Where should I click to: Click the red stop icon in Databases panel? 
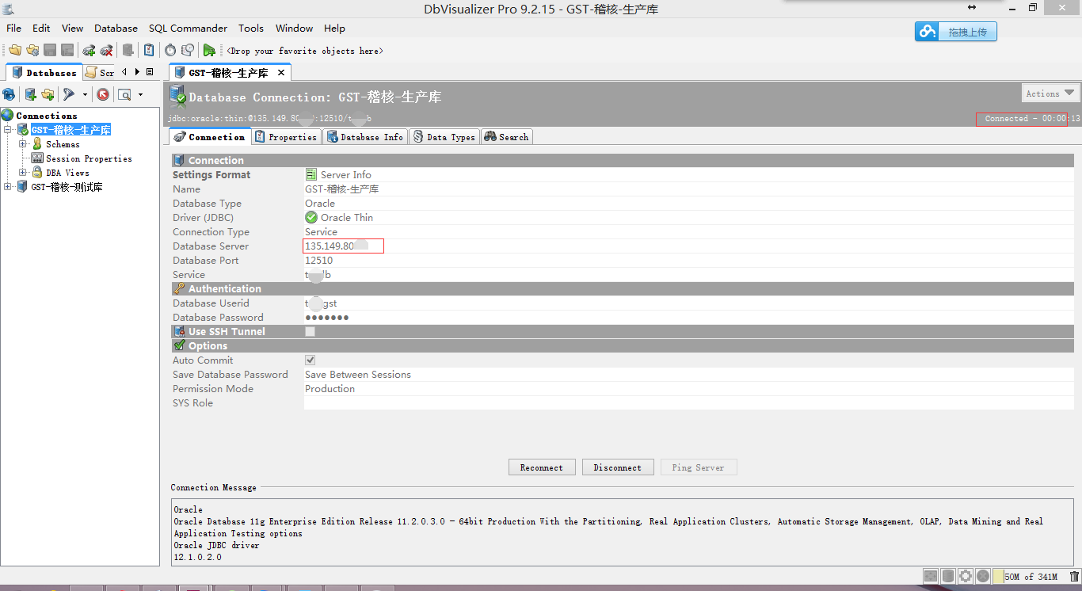point(103,94)
